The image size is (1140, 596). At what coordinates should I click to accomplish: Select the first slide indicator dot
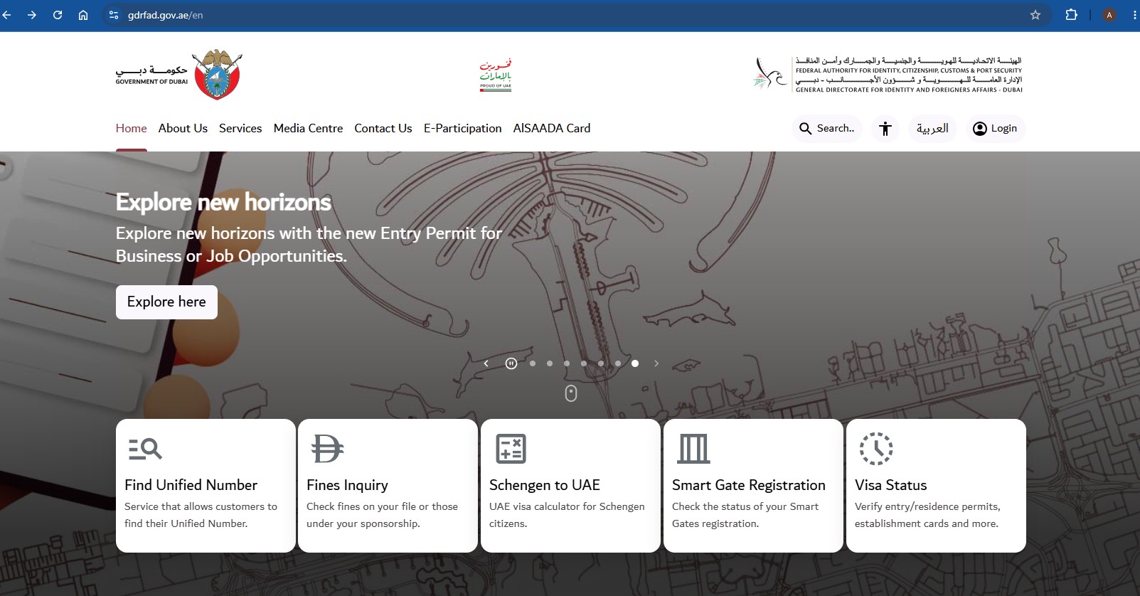[x=533, y=363]
